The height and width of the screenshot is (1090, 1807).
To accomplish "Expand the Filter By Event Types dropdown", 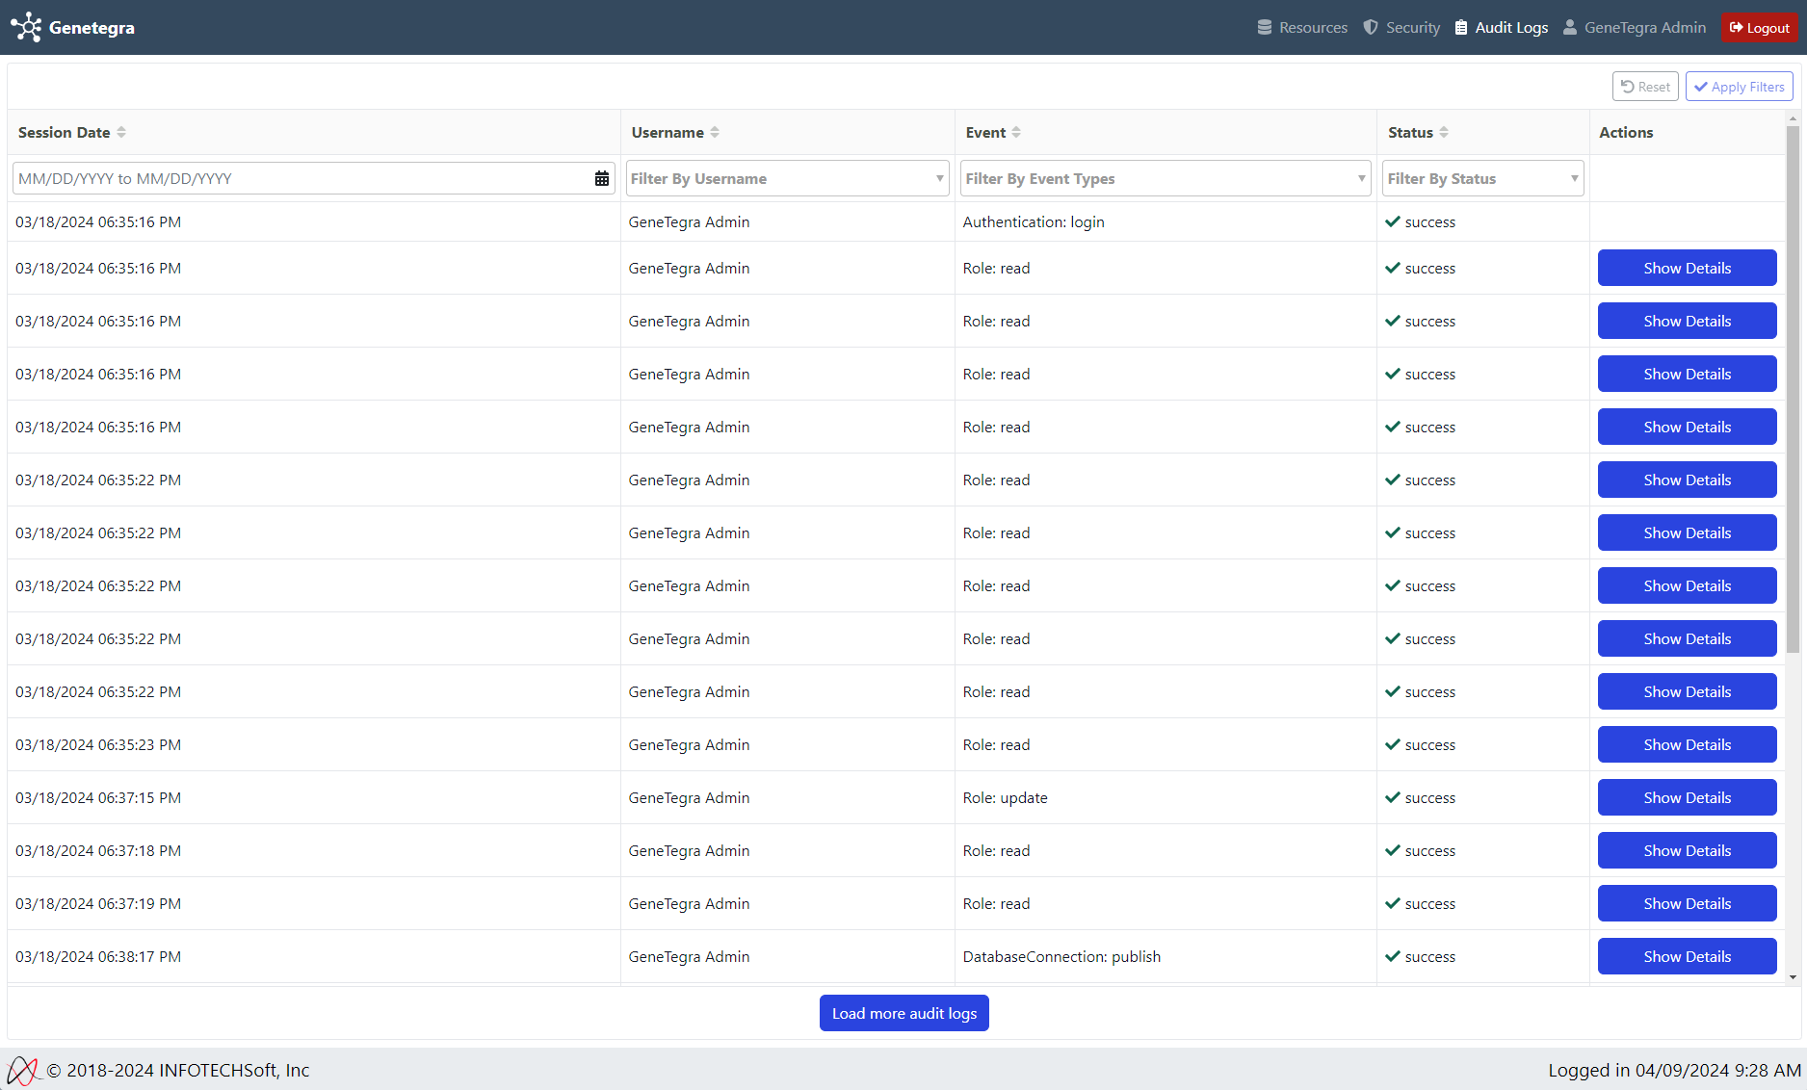I will pyautogui.click(x=1165, y=178).
